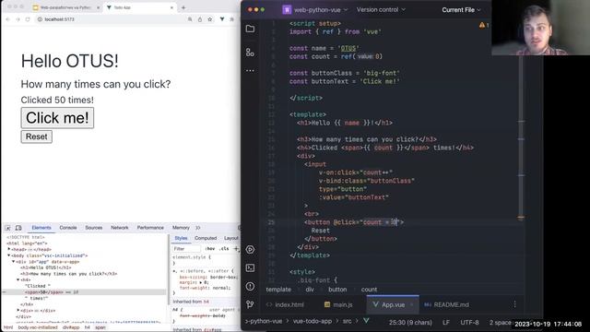Click the Vue file icon in breadcrumb
Viewport: 590px width, 332px height.
click(x=366, y=321)
